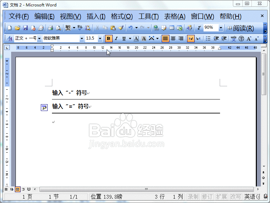Toggle Underline formatting
The image size is (270, 203).
tap(124, 39)
